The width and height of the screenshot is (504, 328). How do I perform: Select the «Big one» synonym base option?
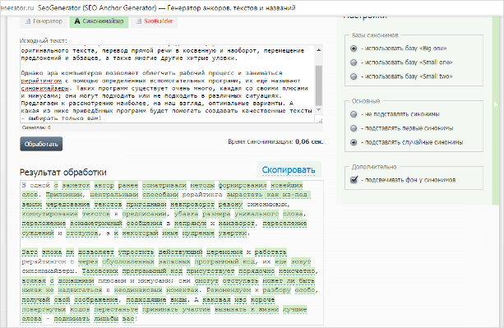pyautogui.click(x=354, y=49)
